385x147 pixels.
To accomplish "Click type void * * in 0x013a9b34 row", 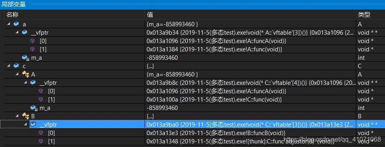I will 367,33.
